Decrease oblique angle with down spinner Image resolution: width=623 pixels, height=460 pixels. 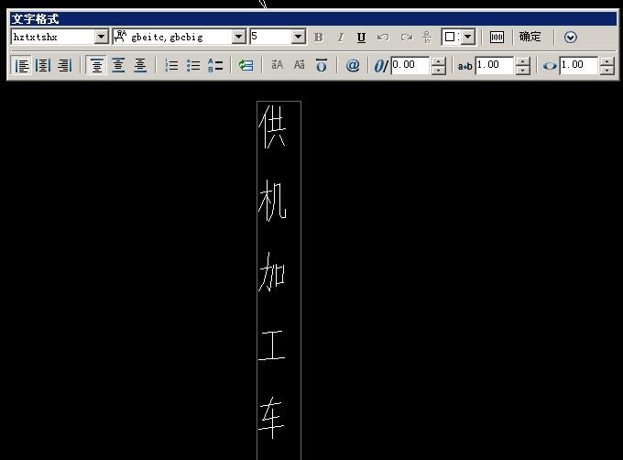click(x=438, y=71)
